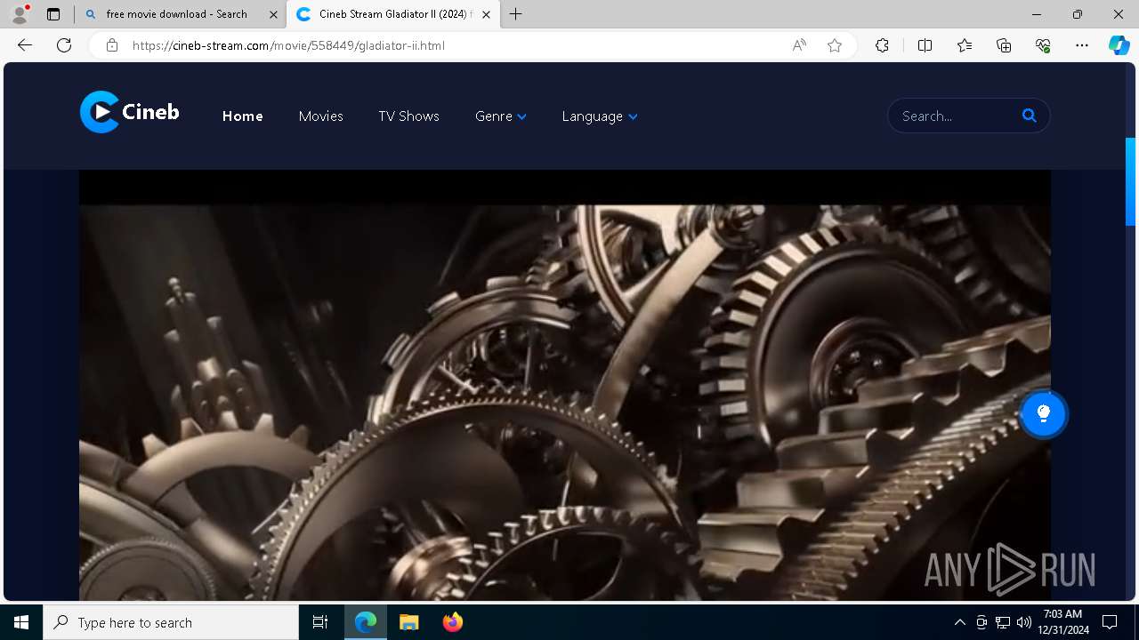Click the Cineb logo
This screenshot has width=1139, height=640.
click(130, 112)
